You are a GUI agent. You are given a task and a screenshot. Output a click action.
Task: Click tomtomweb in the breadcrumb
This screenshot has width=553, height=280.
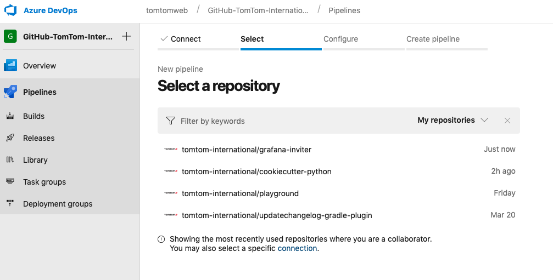pos(167,10)
